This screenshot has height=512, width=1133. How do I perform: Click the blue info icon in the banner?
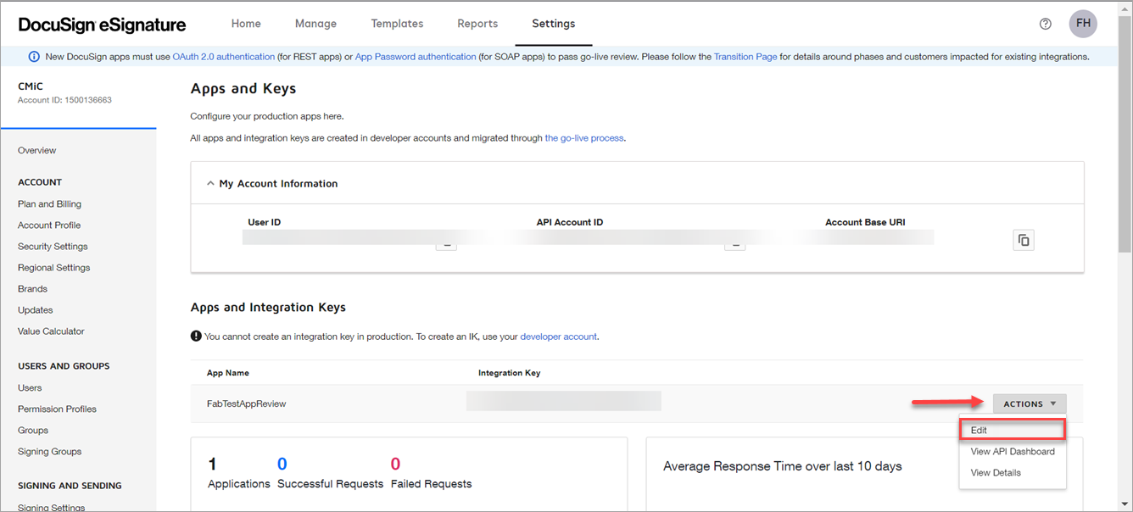point(34,57)
